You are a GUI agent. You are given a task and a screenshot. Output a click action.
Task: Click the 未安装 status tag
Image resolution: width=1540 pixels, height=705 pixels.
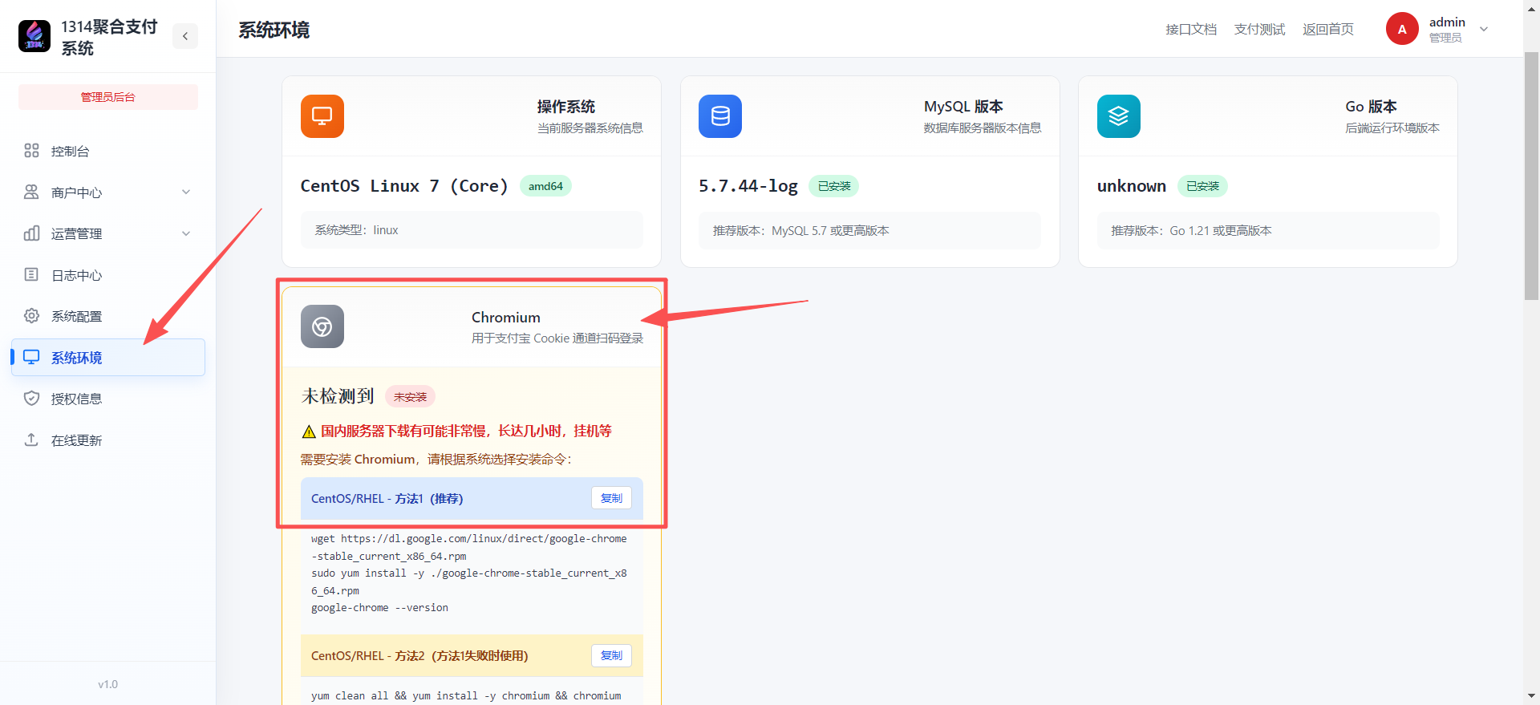[410, 397]
